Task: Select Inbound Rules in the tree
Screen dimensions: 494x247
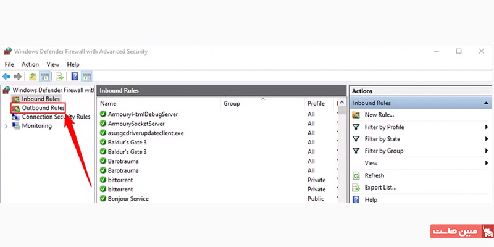Action: (41, 99)
